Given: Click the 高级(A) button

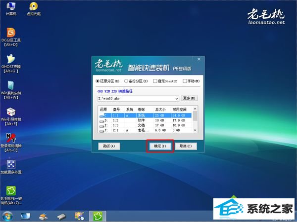Looking at the screenshot, I should point(109,146).
